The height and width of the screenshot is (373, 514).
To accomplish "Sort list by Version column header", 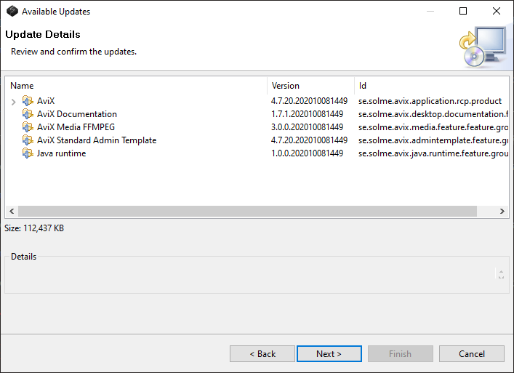I will point(310,86).
